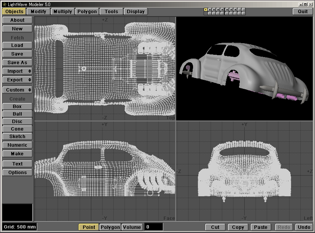
Task: Switch to Polygon selection mode
Action: pos(110,227)
